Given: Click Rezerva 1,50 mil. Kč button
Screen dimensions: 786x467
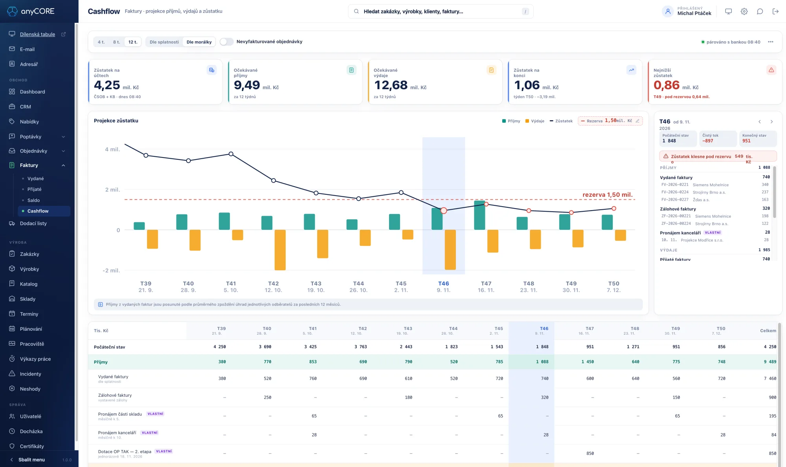Looking at the screenshot, I should tap(610, 121).
